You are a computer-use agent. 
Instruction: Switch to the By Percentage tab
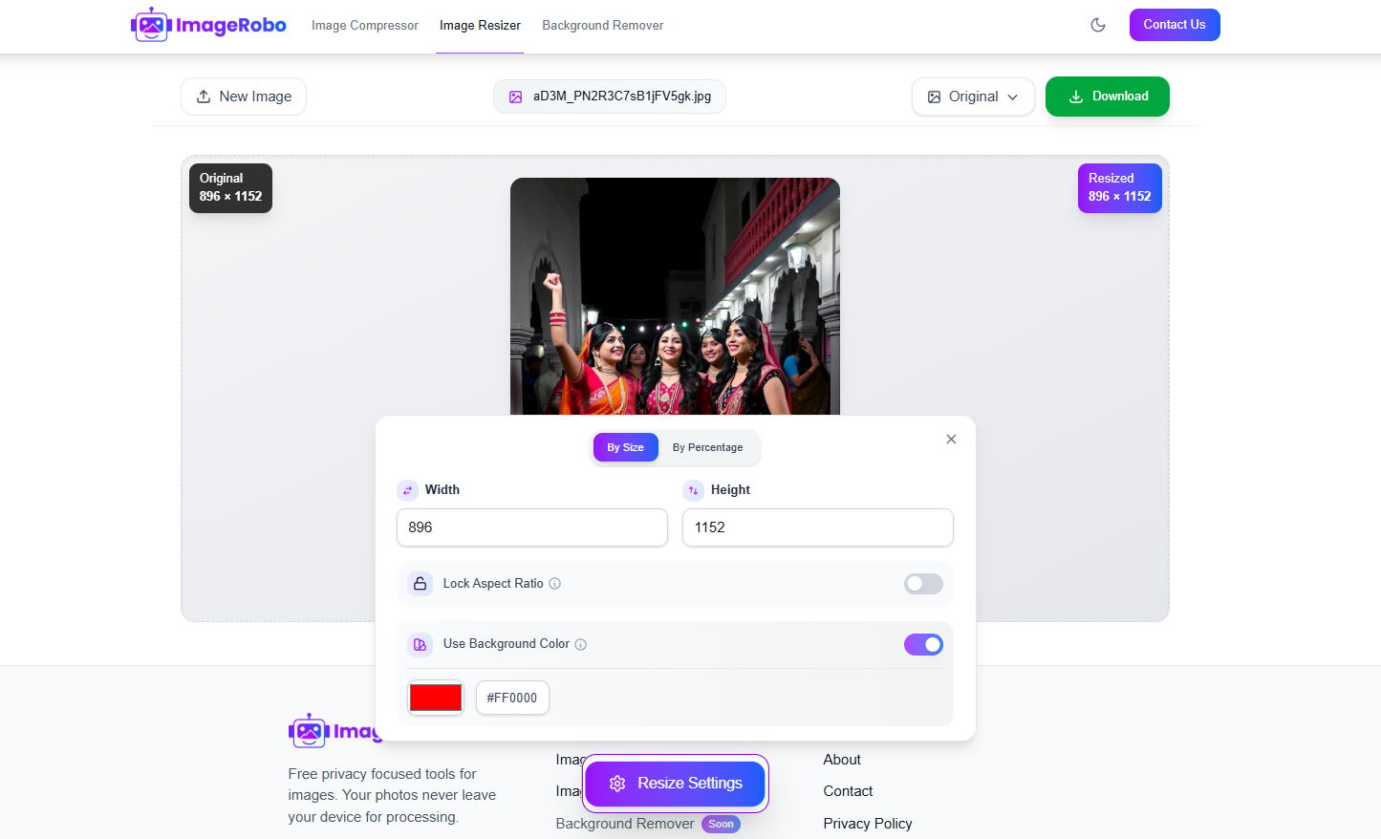(707, 447)
